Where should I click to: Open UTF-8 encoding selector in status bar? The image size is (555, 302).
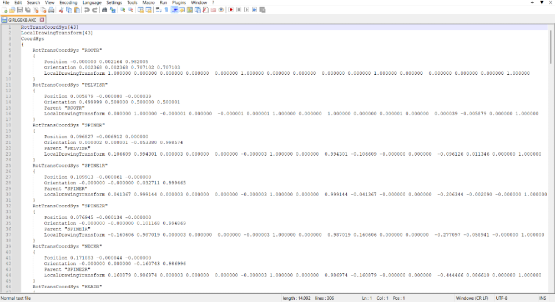tap(502, 298)
